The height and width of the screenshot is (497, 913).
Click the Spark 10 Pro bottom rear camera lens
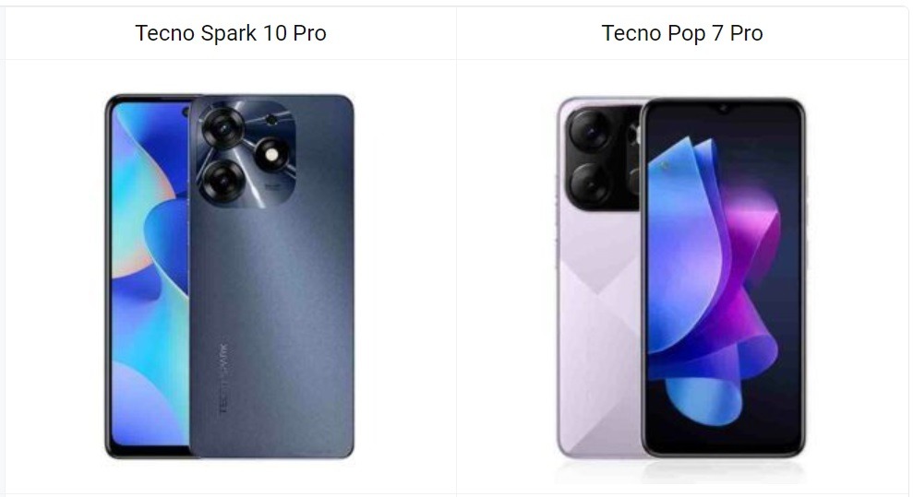[223, 181]
